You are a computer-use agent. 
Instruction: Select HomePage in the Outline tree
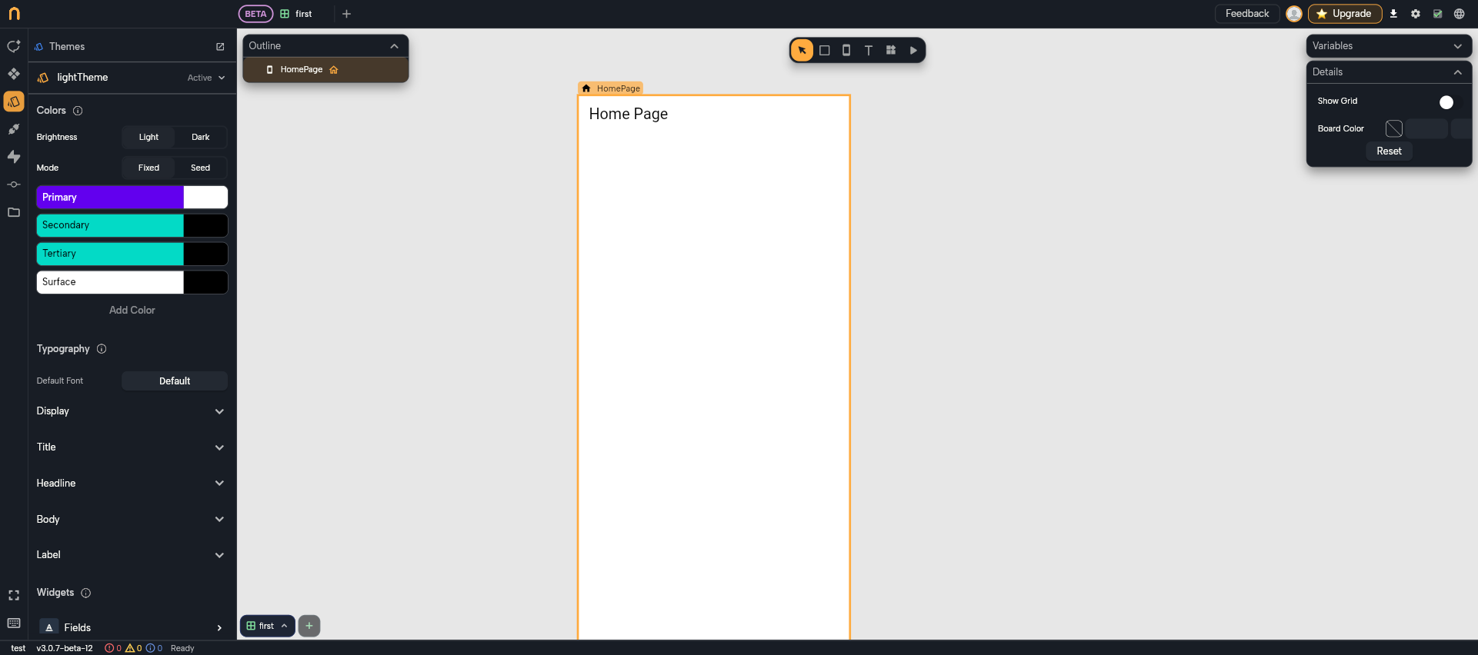302,70
